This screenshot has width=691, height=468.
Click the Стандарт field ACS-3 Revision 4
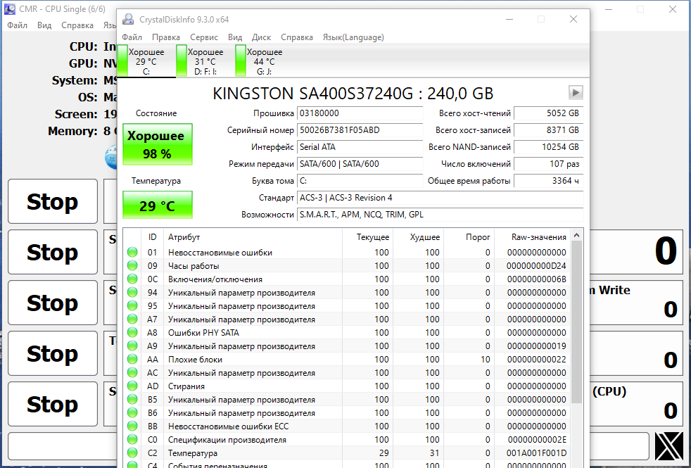440,198
